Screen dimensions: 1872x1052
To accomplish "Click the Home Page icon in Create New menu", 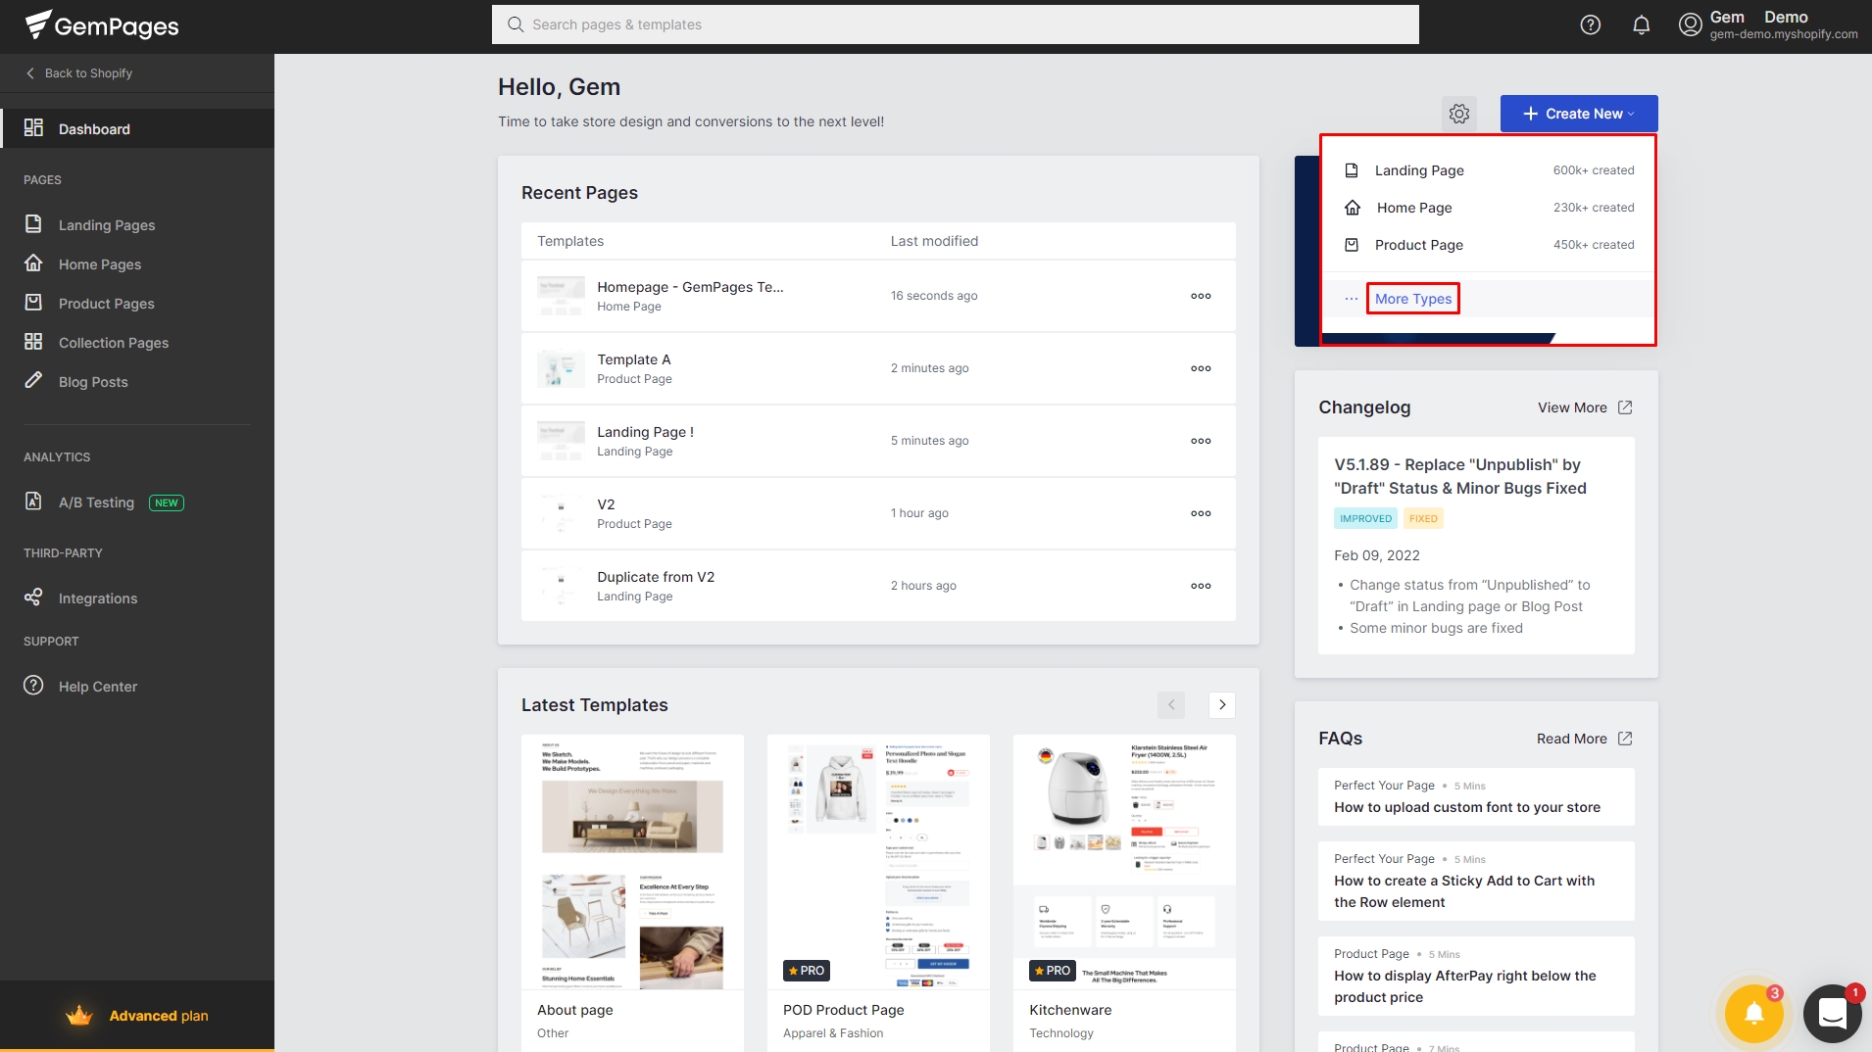I will [x=1353, y=208].
